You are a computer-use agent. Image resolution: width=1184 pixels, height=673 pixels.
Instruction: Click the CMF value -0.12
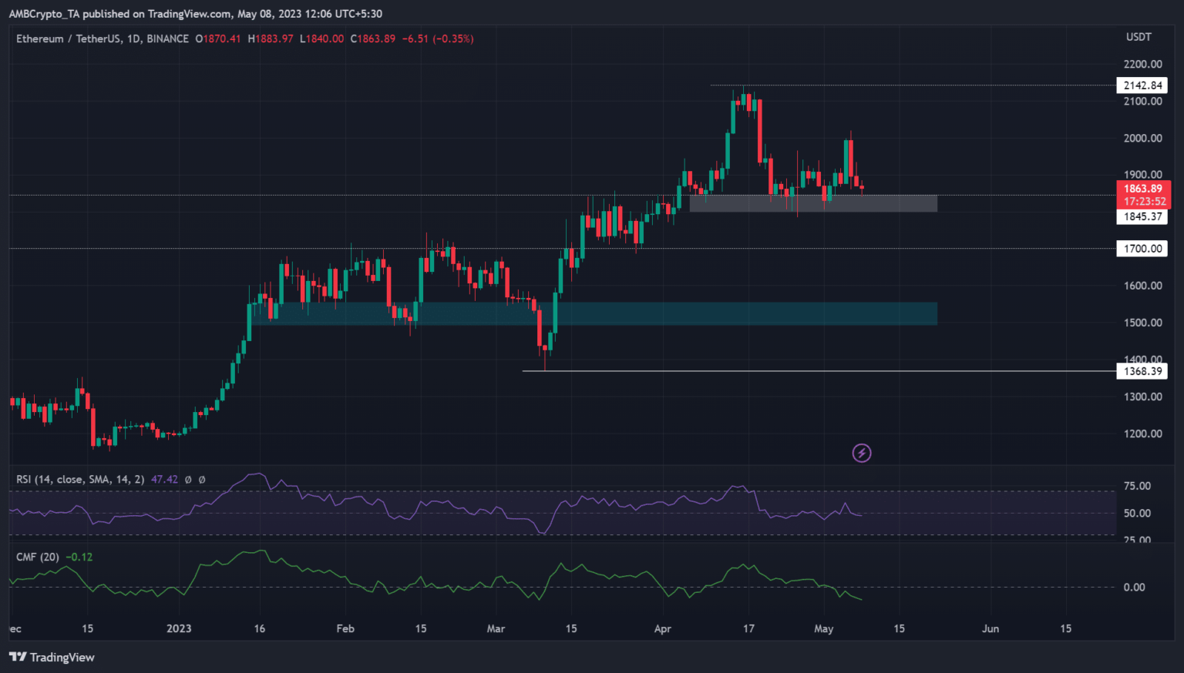(x=79, y=557)
